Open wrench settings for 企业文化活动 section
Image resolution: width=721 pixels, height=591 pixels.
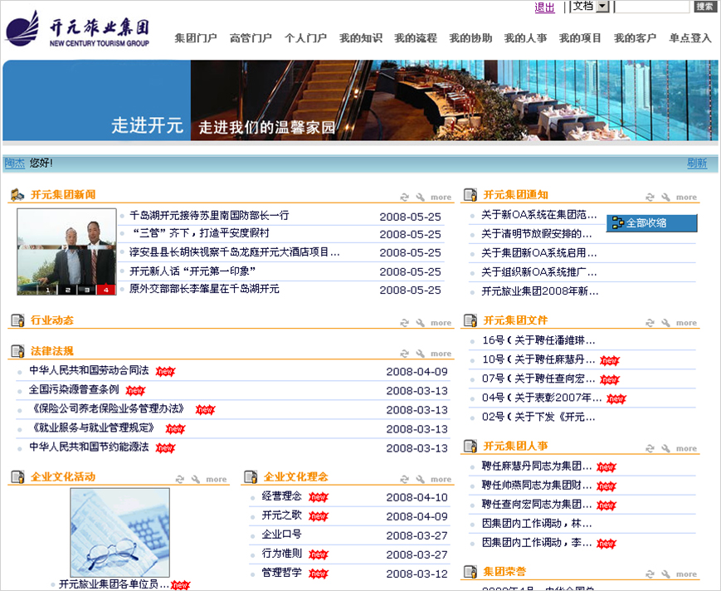[x=196, y=479]
